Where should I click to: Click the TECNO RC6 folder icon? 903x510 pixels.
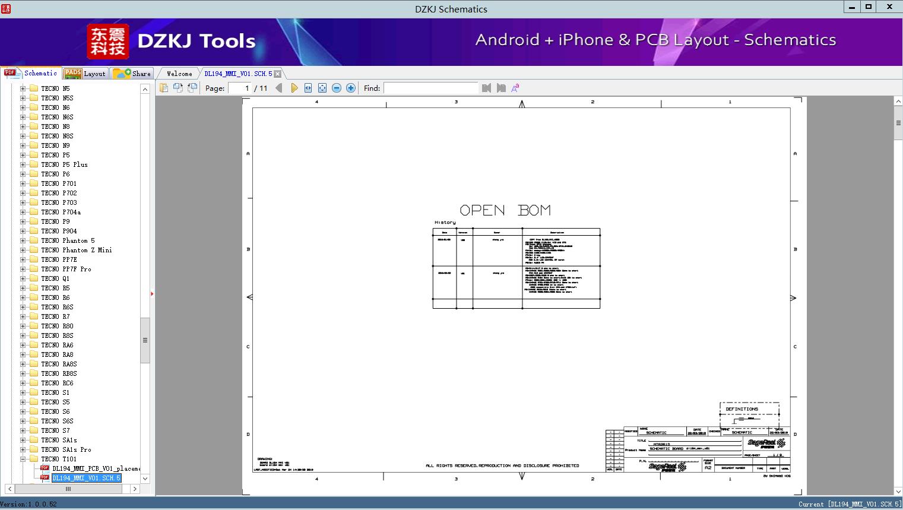(x=34, y=383)
